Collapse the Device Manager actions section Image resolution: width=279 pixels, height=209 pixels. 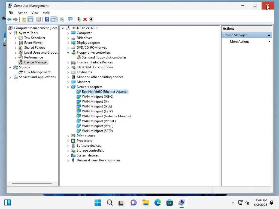click(269, 35)
